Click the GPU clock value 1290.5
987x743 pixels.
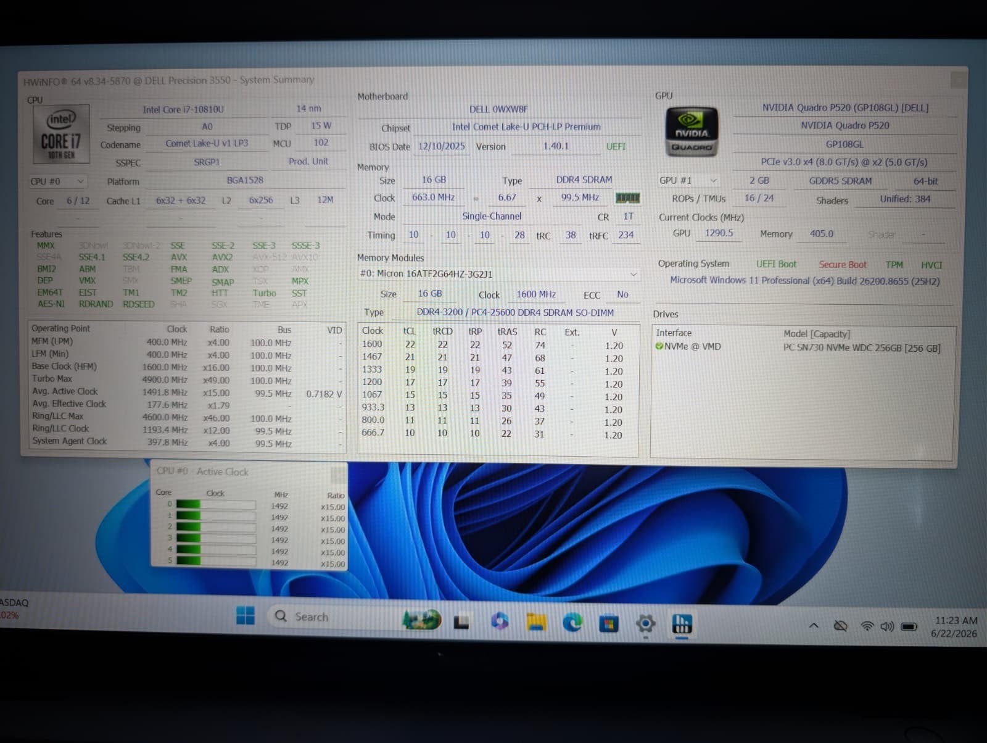[x=719, y=233]
